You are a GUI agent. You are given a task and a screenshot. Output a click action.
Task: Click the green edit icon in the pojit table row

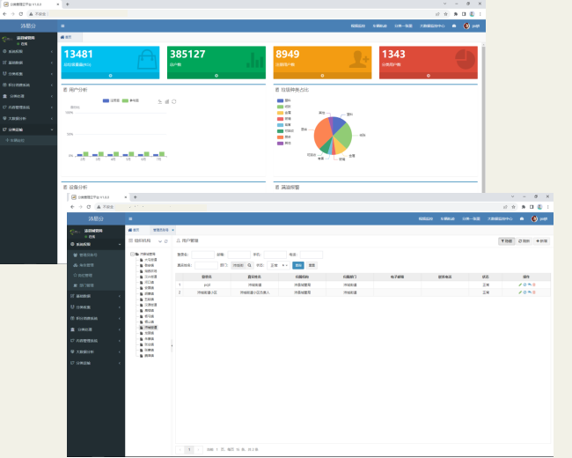click(x=521, y=285)
